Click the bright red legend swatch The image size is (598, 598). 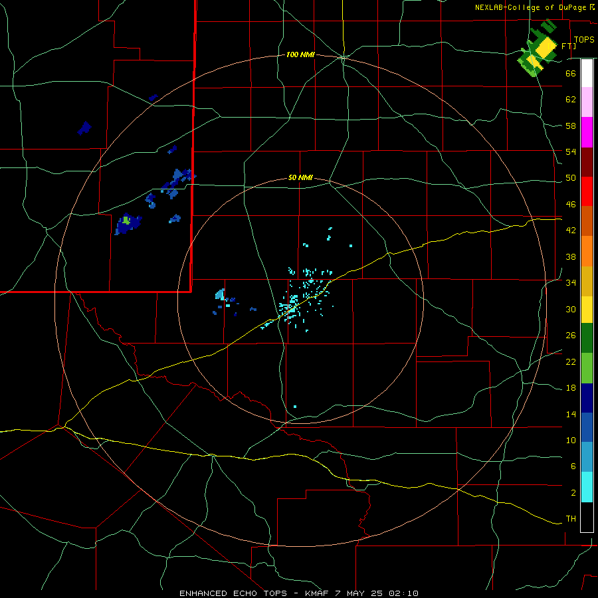587,191
